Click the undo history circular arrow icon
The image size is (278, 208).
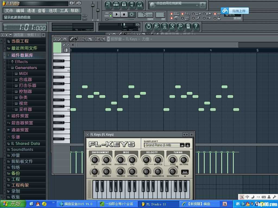tap(149, 27)
